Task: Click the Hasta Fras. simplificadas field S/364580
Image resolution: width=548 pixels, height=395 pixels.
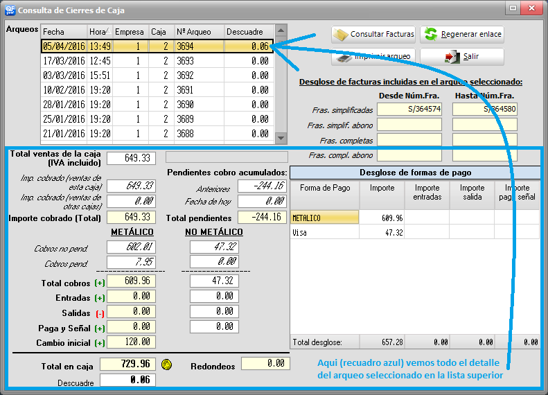Action: pyautogui.click(x=485, y=109)
